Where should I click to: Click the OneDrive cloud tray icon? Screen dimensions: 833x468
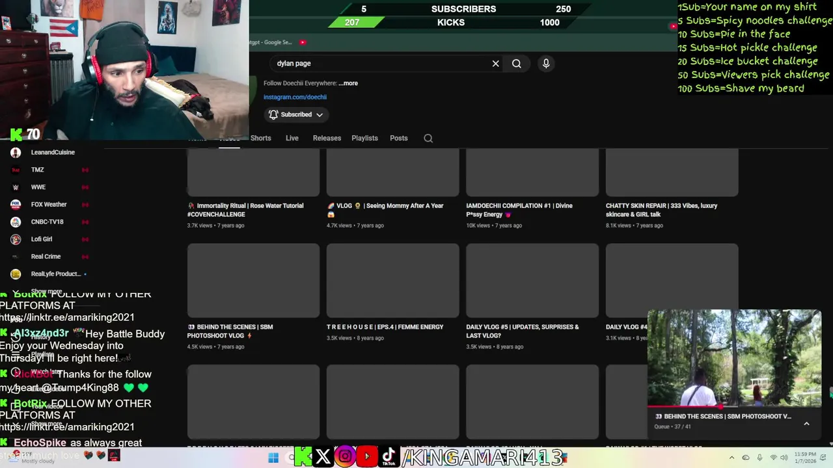coord(746,458)
